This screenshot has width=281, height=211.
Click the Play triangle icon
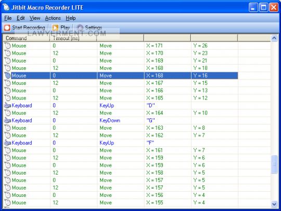coord(55,28)
